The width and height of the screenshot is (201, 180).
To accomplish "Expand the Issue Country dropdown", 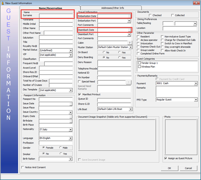I will (71, 112).
